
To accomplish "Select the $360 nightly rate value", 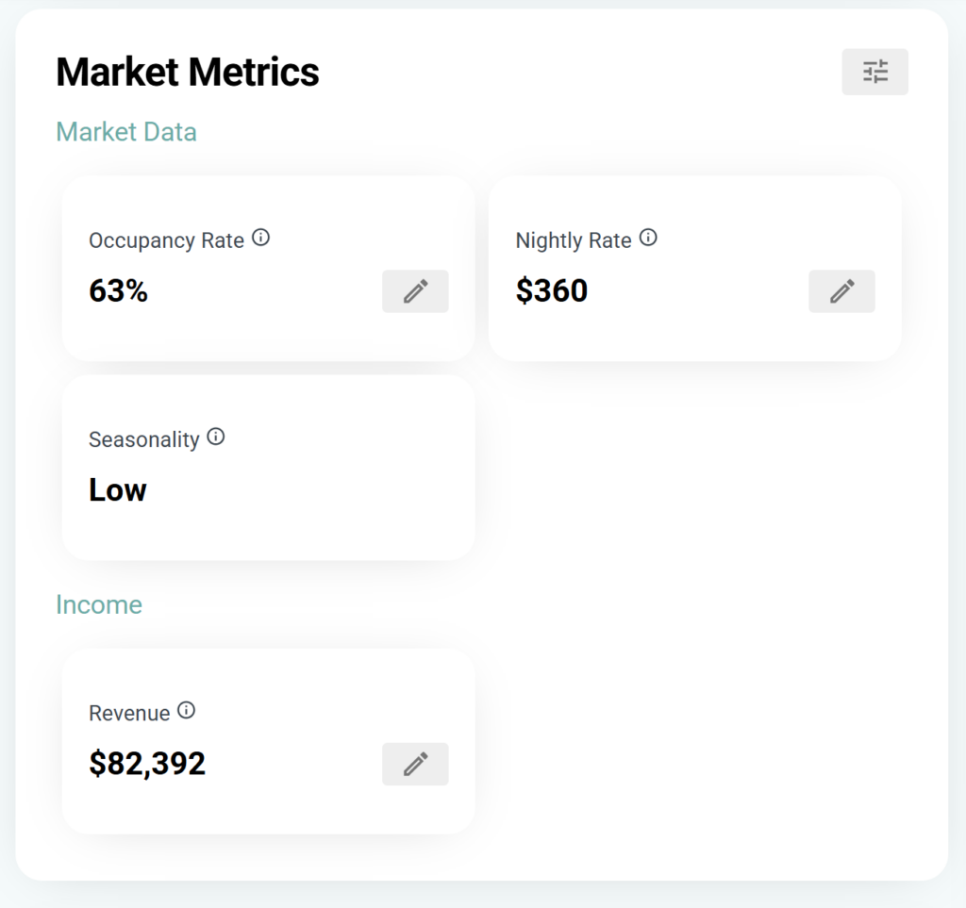I will click(552, 291).
